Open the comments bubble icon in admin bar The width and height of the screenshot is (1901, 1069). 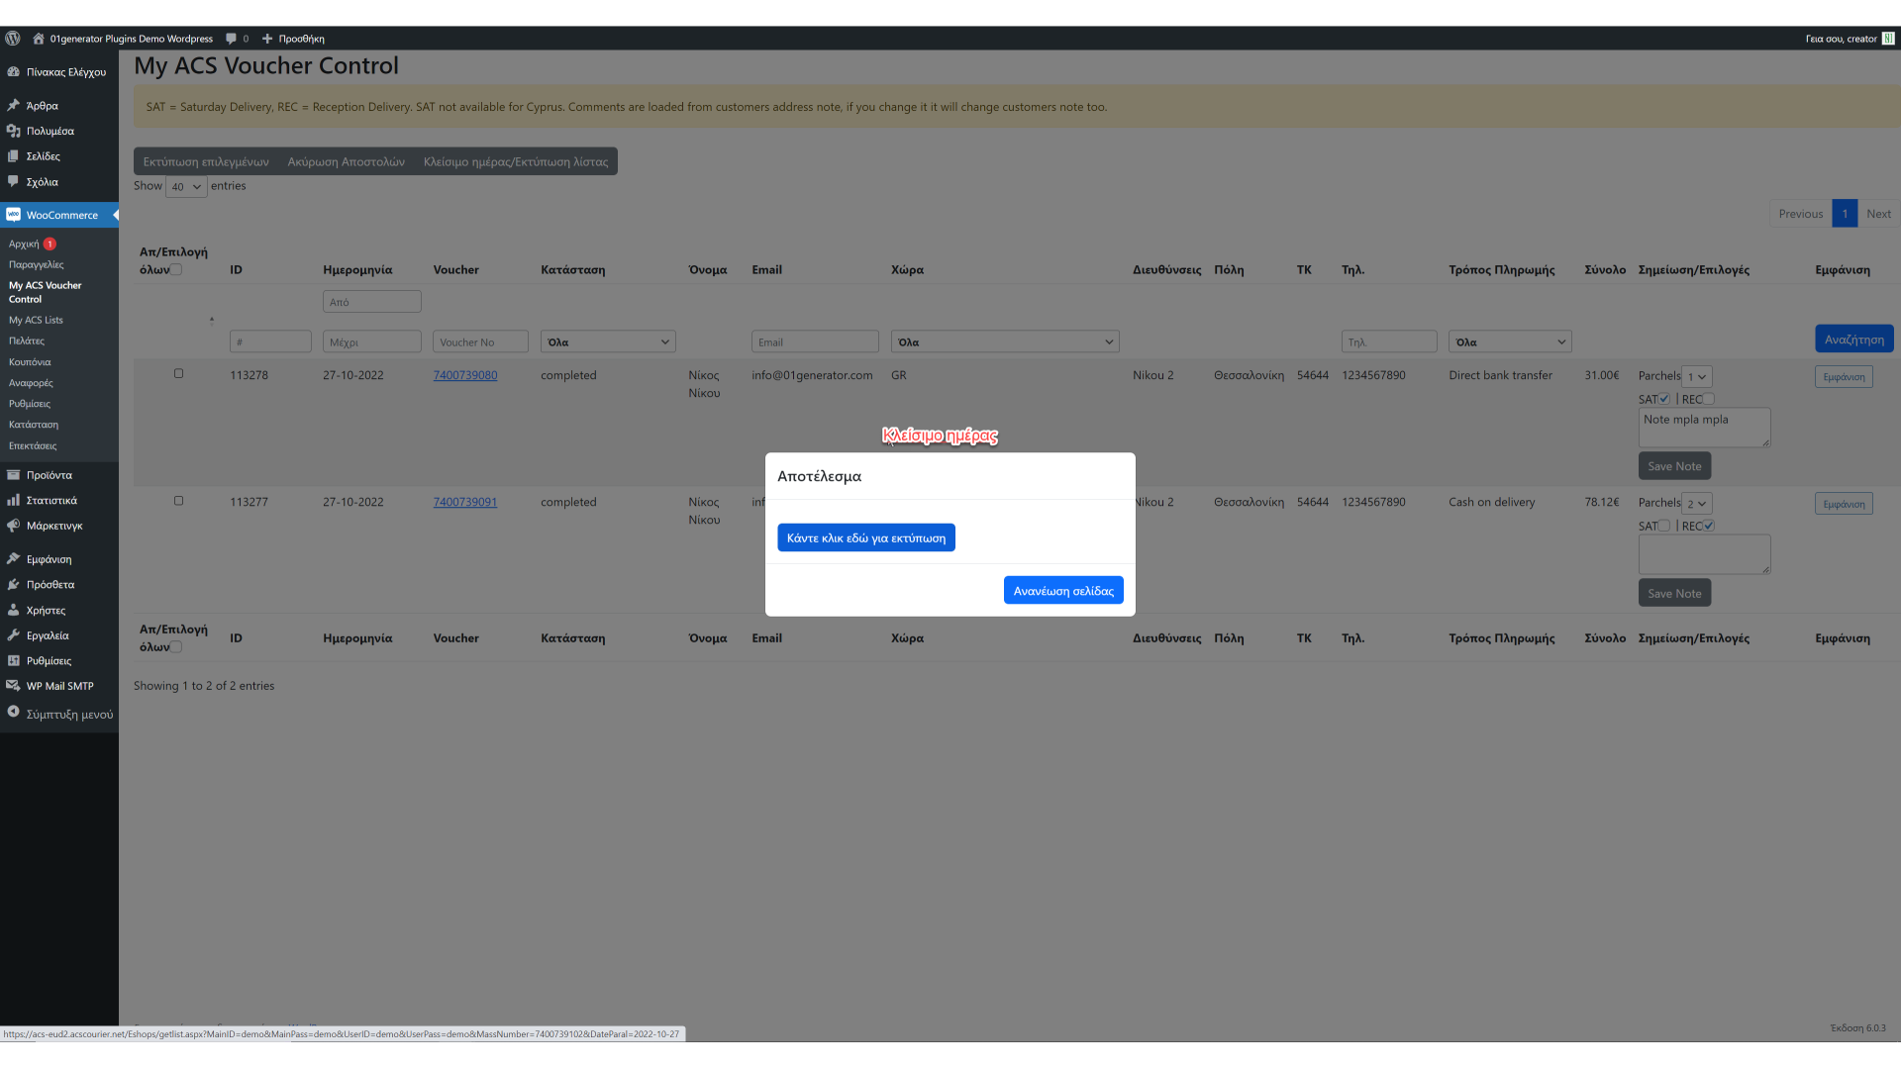point(232,39)
